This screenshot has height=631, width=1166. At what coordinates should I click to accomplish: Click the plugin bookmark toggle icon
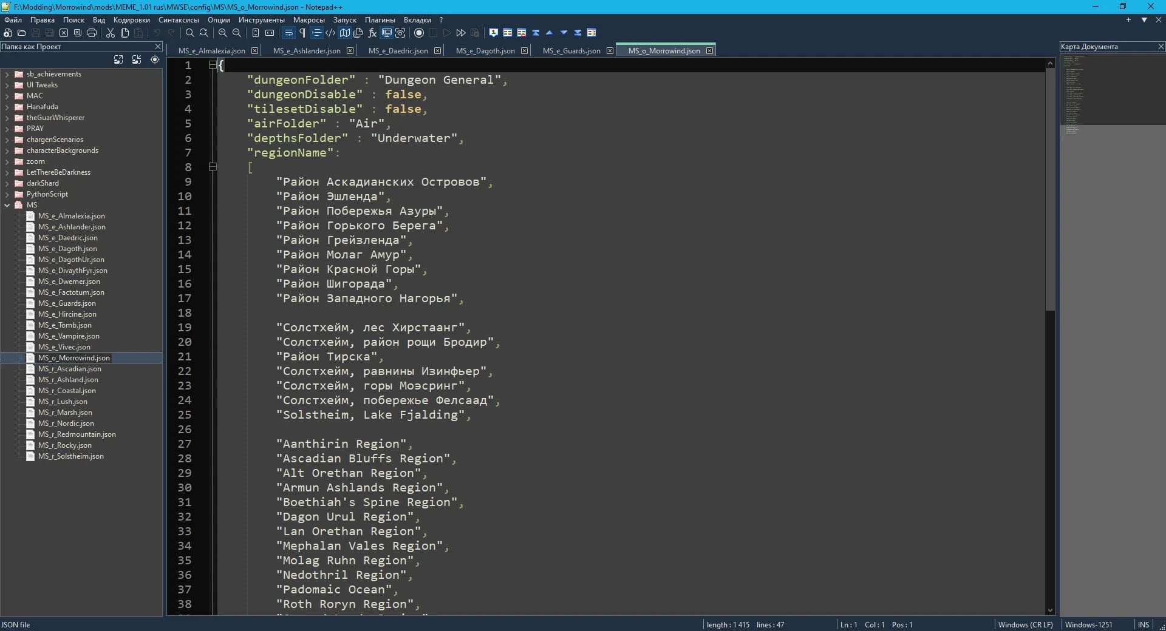(x=494, y=33)
